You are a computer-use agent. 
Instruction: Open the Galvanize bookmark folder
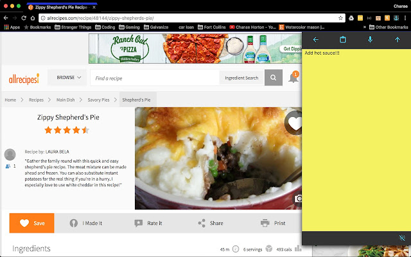pyautogui.click(x=156, y=27)
